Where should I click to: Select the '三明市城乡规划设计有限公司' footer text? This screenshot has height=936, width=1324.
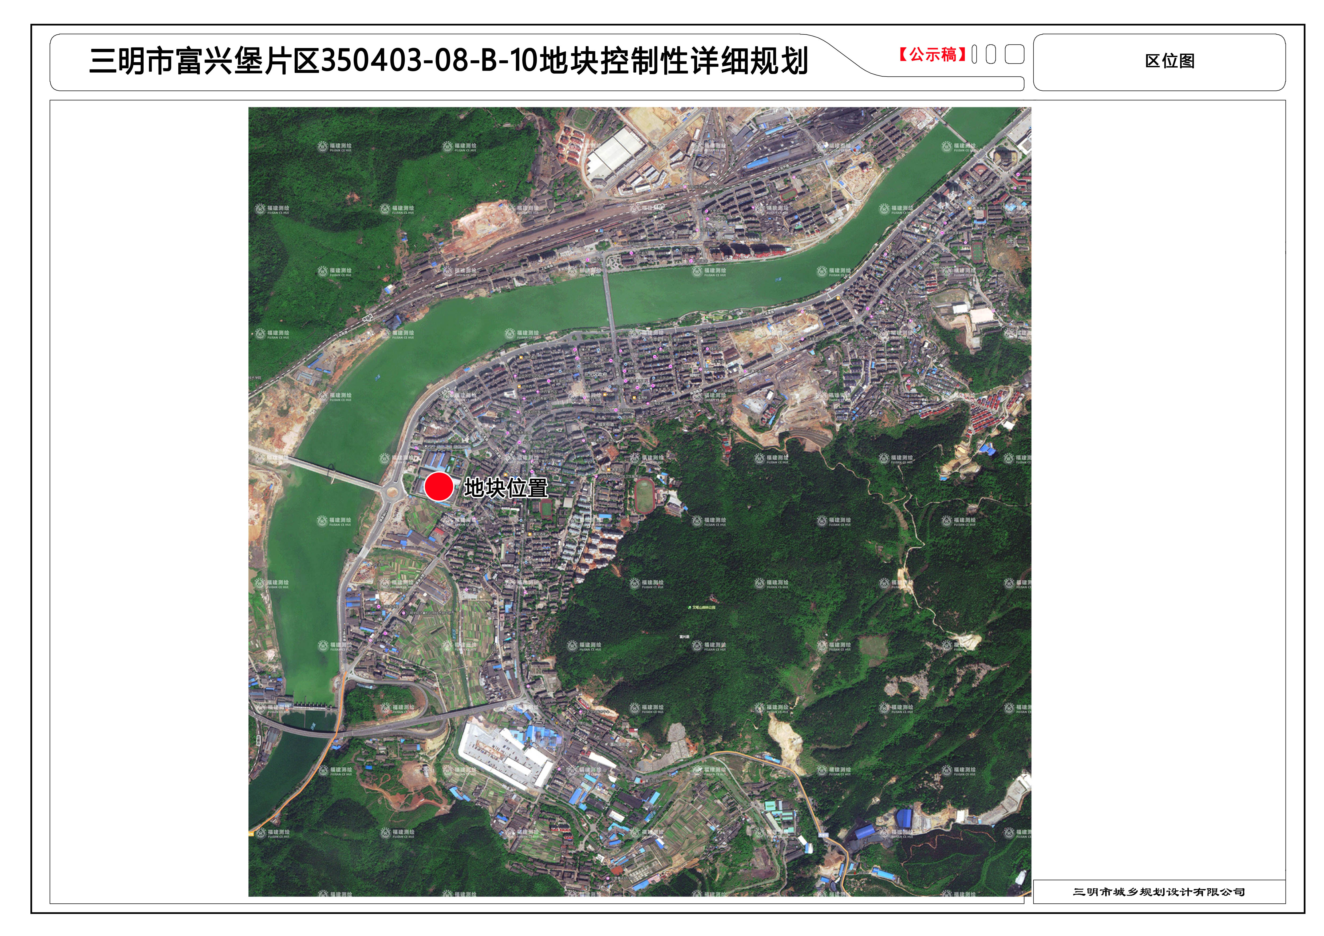pos(1159,892)
